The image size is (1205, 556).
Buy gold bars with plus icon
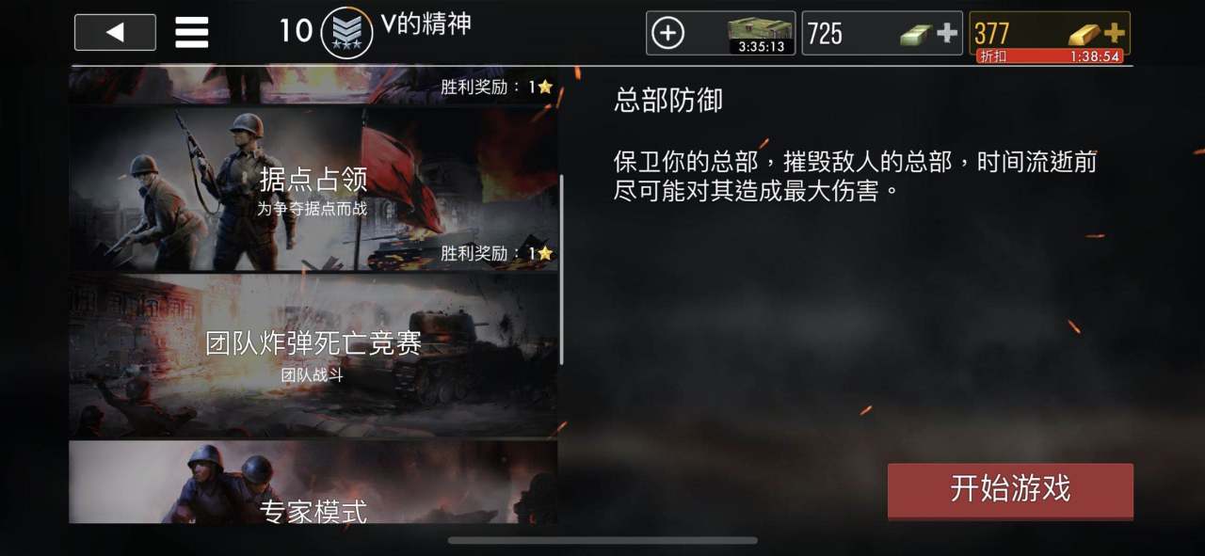pyautogui.click(x=1115, y=33)
